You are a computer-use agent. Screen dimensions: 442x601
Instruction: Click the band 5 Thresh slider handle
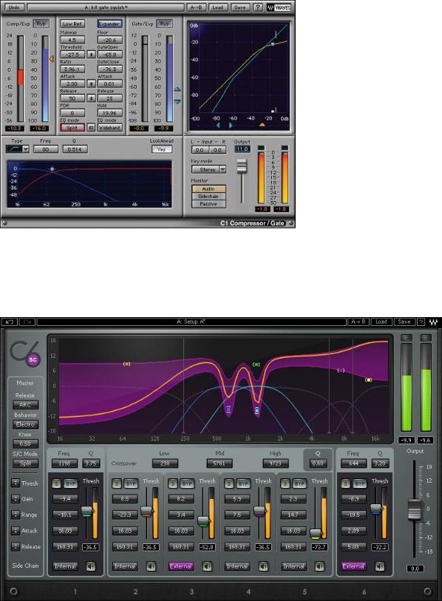[316, 533]
